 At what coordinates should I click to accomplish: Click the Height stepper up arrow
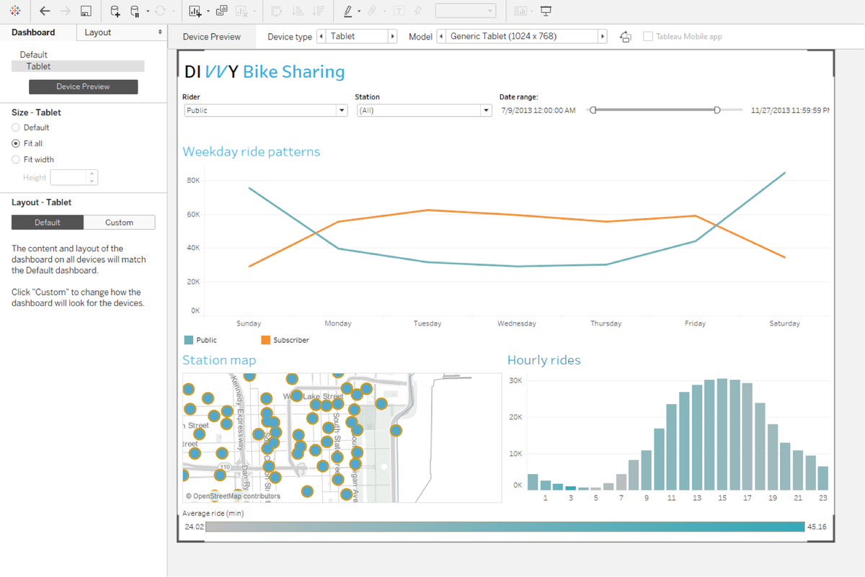point(92,174)
